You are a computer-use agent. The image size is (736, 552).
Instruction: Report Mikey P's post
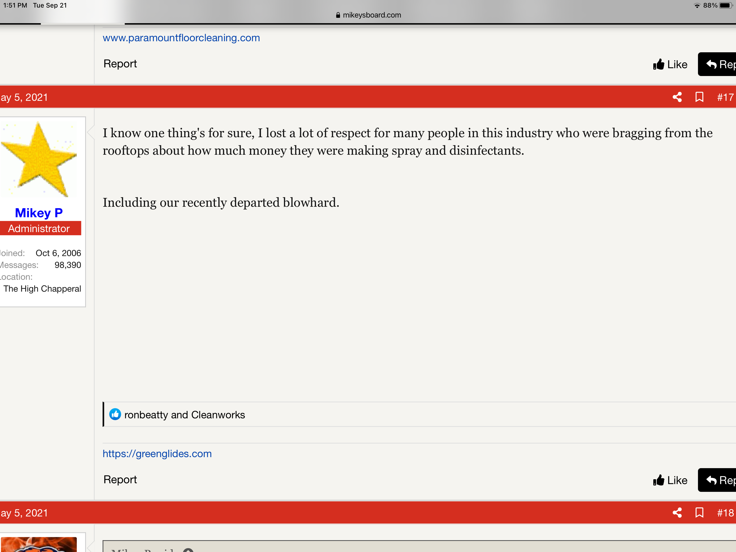(x=120, y=479)
